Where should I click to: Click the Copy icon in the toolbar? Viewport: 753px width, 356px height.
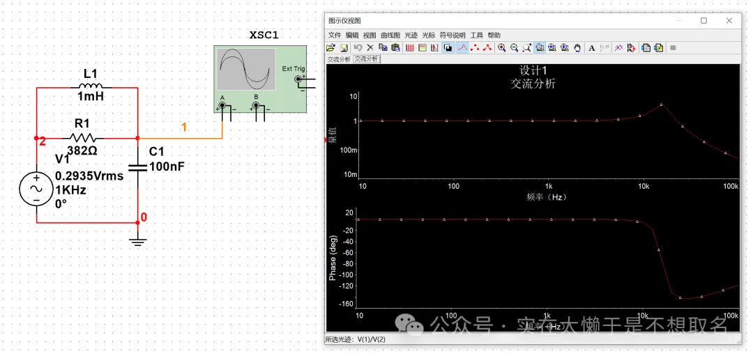pyautogui.click(x=383, y=47)
